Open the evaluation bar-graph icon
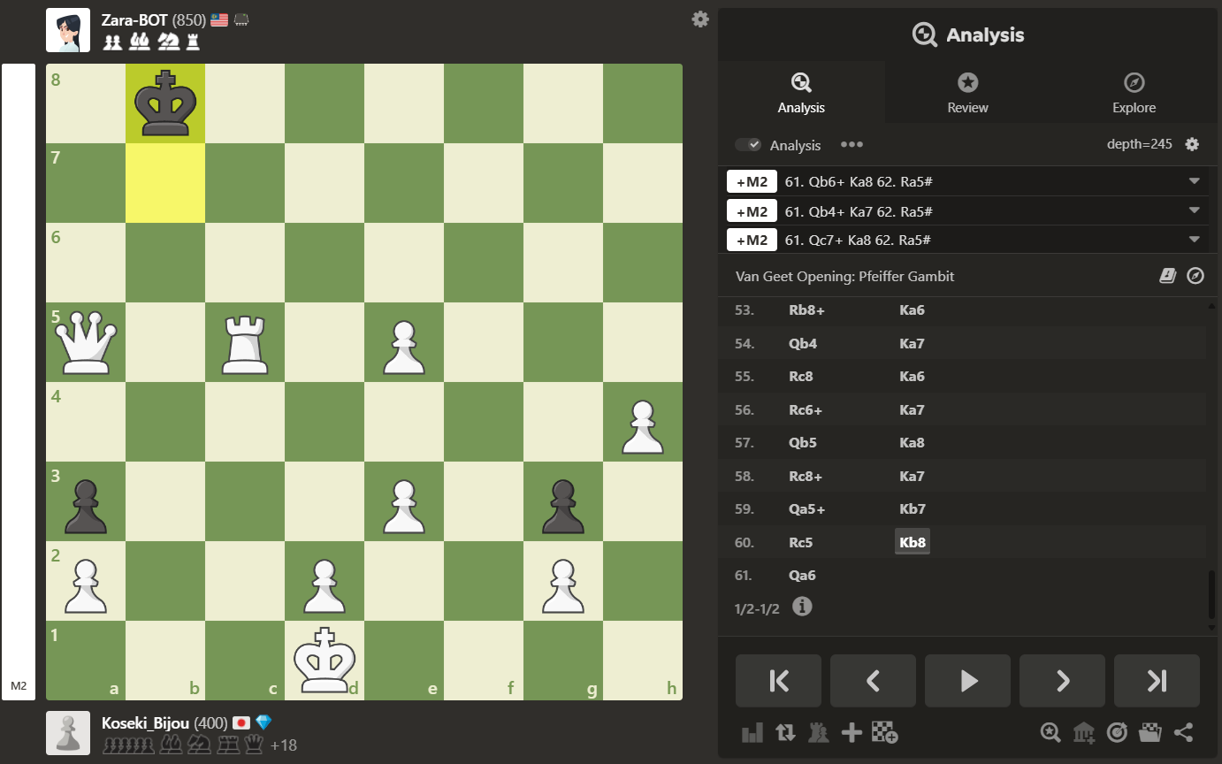This screenshot has width=1222, height=764. [x=752, y=732]
